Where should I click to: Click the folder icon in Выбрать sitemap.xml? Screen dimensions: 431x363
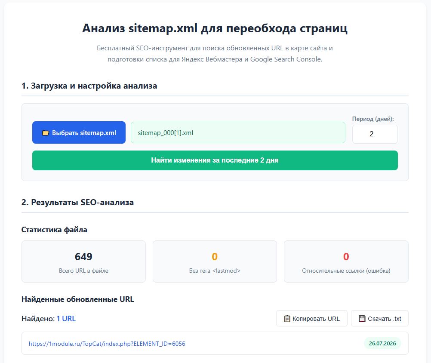45,133
